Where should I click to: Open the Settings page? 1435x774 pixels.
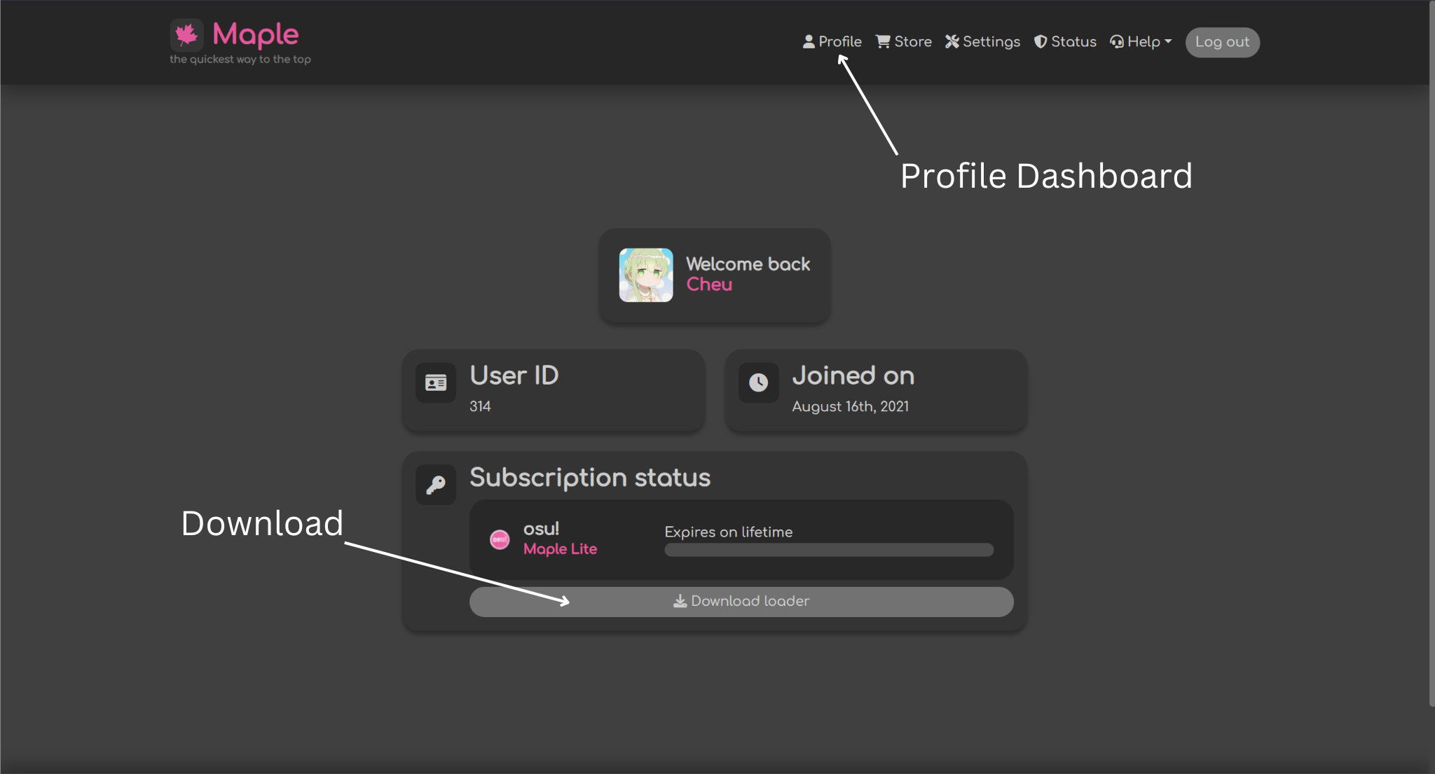click(991, 42)
